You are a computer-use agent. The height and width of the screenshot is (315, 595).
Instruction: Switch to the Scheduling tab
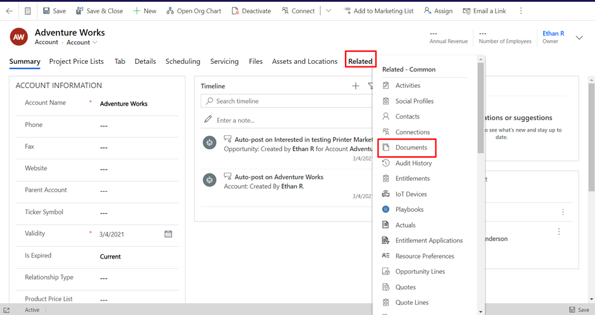coord(182,61)
